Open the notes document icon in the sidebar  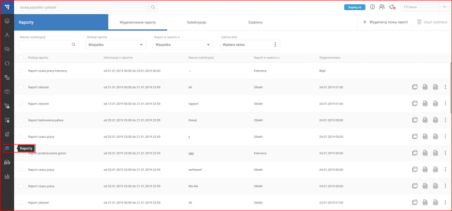(7, 134)
